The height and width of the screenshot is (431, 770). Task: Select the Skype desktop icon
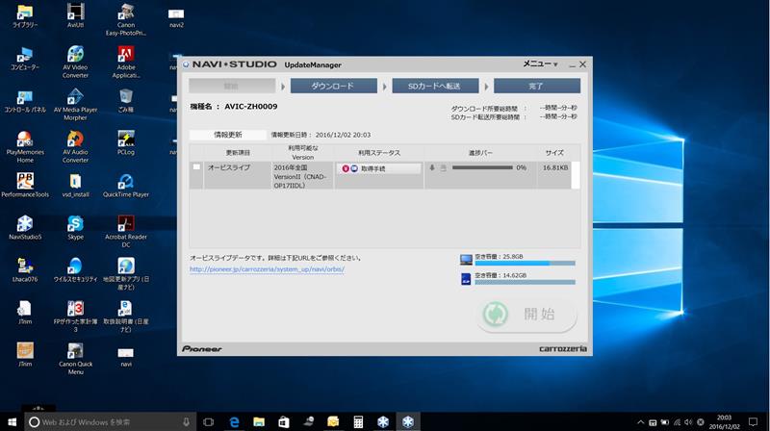(x=75, y=227)
